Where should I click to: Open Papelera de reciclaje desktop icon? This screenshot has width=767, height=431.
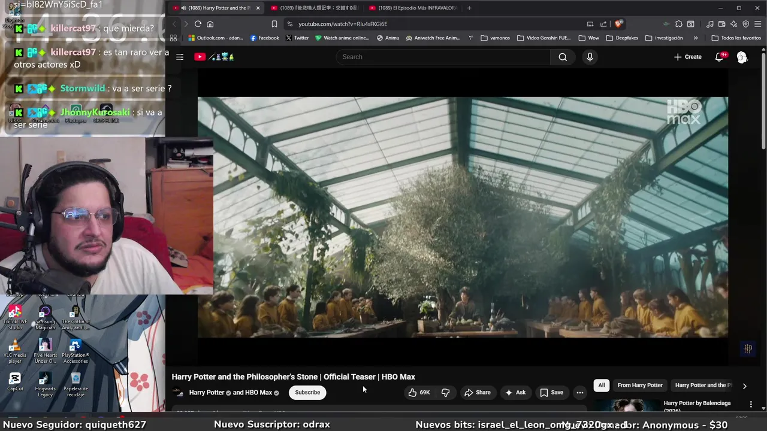(x=76, y=384)
